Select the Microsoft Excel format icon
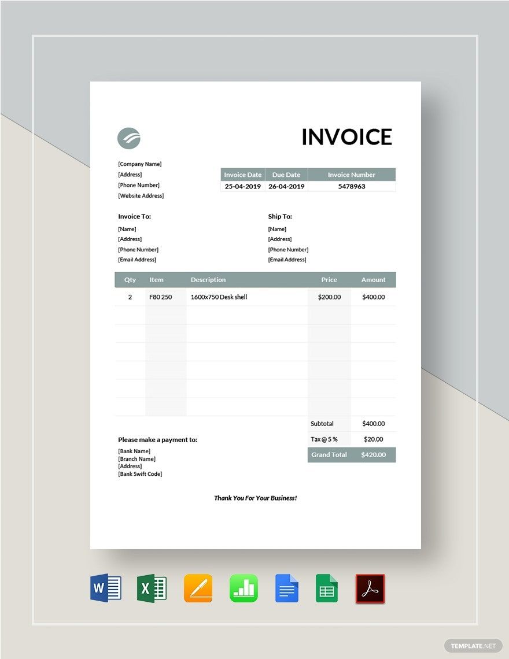Image resolution: width=509 pixels, height=659 pixels. (x=152, y=588)
